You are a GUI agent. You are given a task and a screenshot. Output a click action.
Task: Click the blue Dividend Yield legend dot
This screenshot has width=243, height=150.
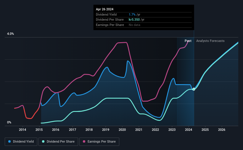(x=9, y=141)
